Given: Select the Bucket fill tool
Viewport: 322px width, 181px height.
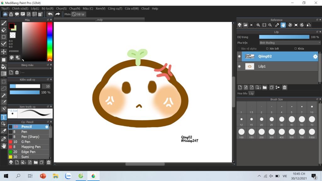Looking at the screenshot, I should (4, 67).
